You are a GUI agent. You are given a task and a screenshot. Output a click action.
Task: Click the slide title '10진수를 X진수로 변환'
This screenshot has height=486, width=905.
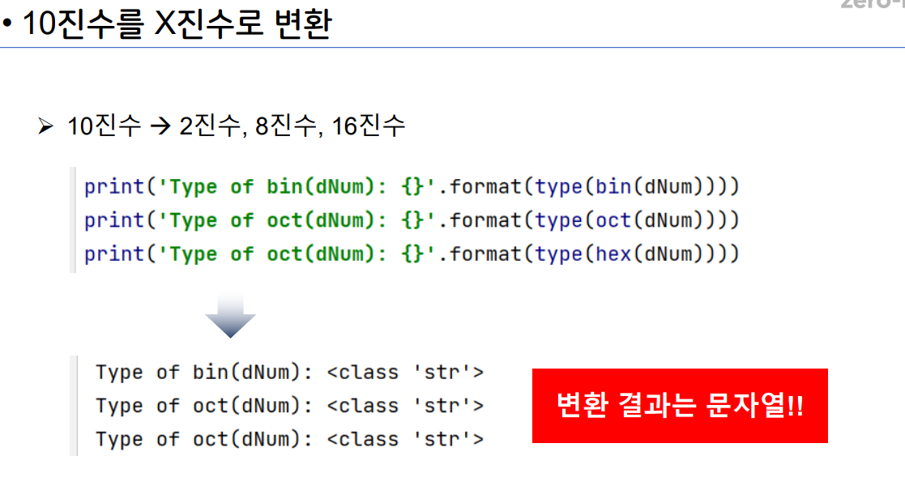[177, 24]
